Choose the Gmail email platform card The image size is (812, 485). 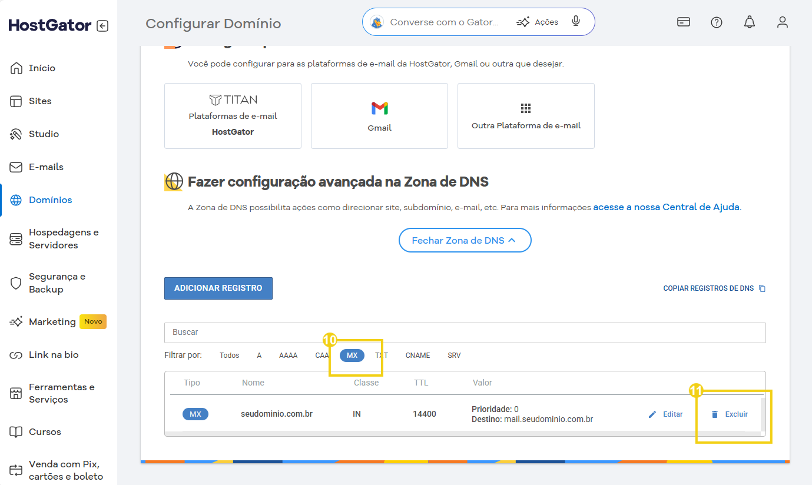pos(379,116)
